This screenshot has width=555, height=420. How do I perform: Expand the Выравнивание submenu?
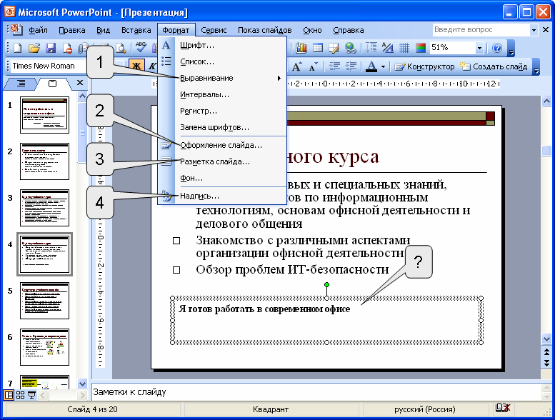coord(222,78)
